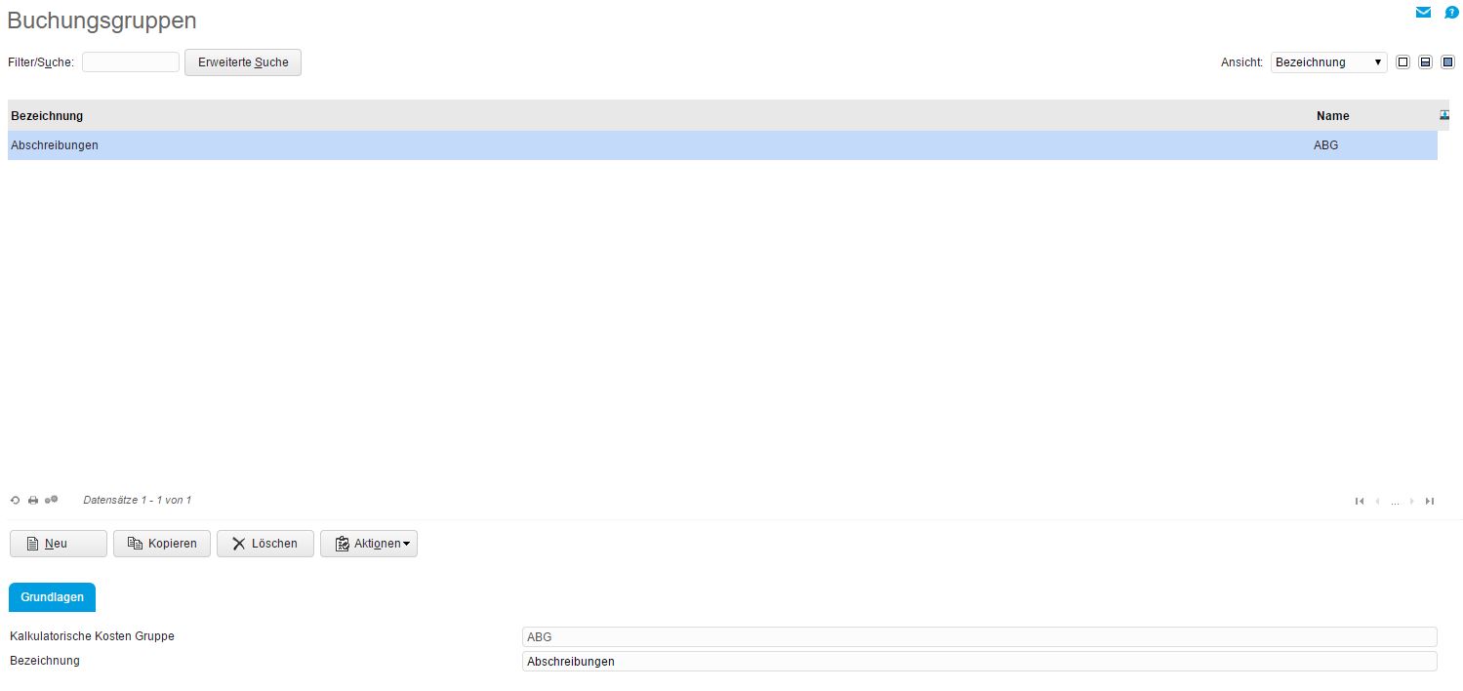Sort by the Bezeichnung column header
Screen dimensions: 1463x691
47,116
